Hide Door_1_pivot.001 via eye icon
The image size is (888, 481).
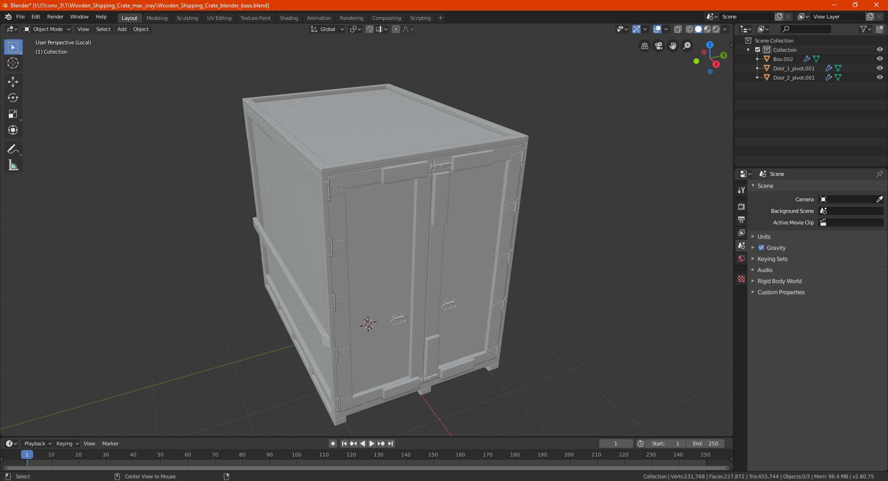(x=880, y=68)
